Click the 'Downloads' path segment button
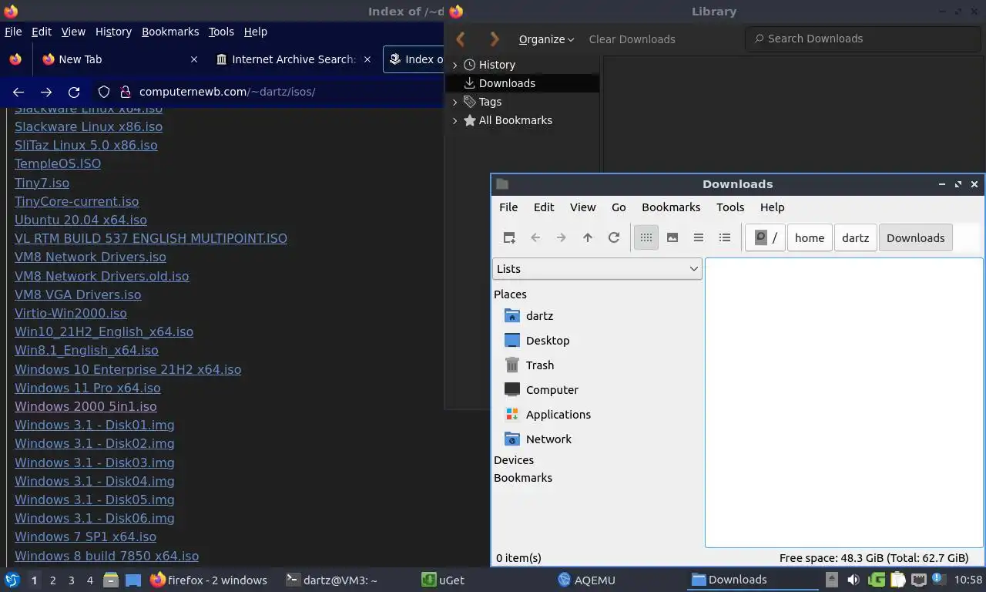The height and width of the screenshot is (592, 986). pos(915,237)
